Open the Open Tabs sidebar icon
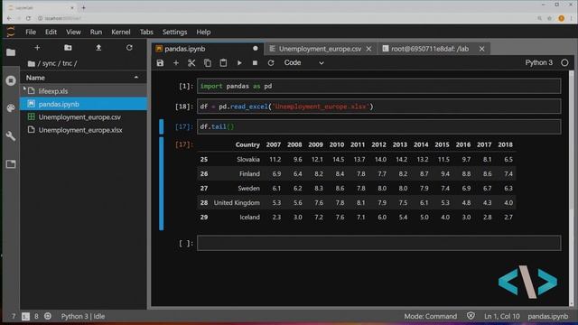The height and width of the screenshot is (325, 578). pyautogui.click(x=11, y=164)
